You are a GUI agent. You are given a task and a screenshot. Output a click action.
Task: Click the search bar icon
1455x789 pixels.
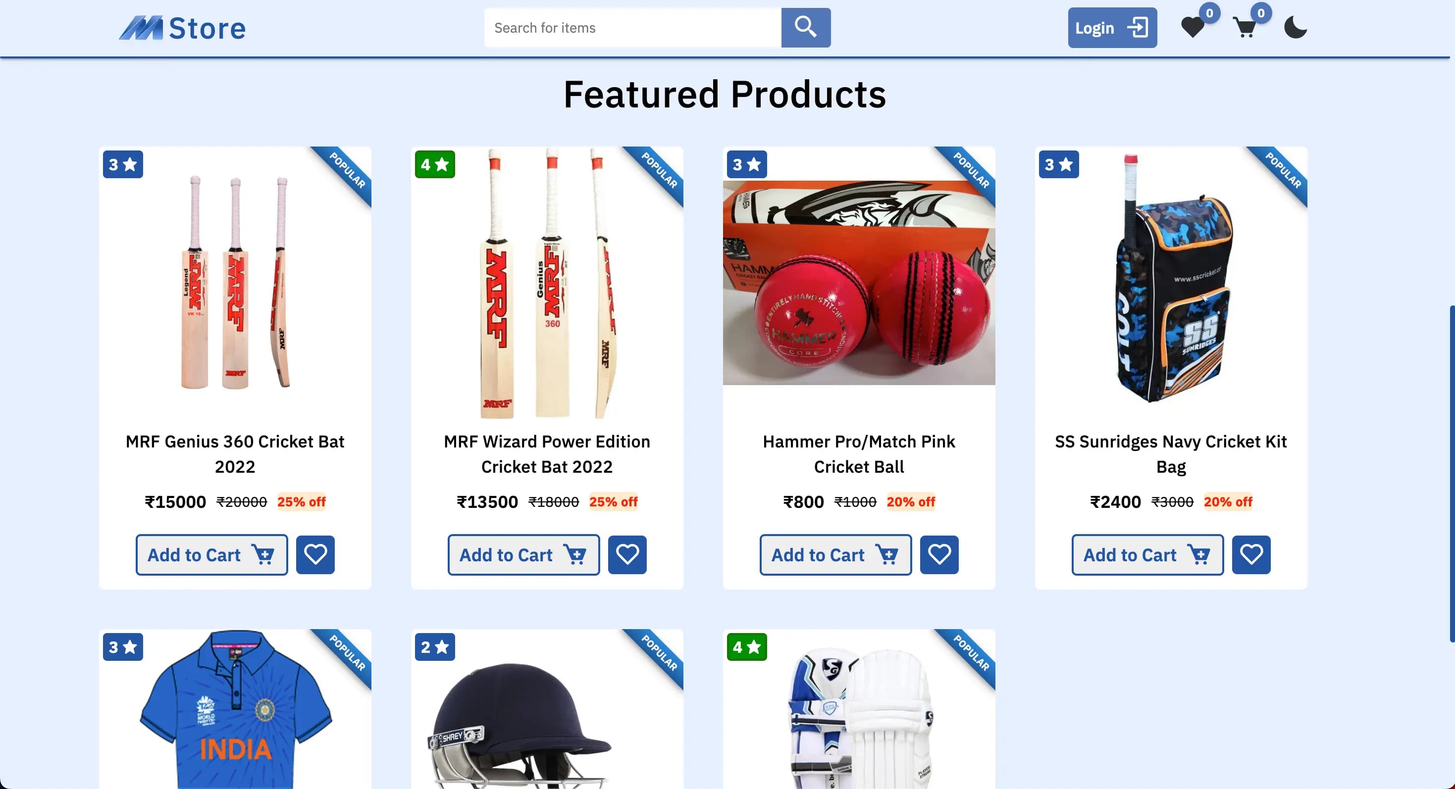point(806,28)
